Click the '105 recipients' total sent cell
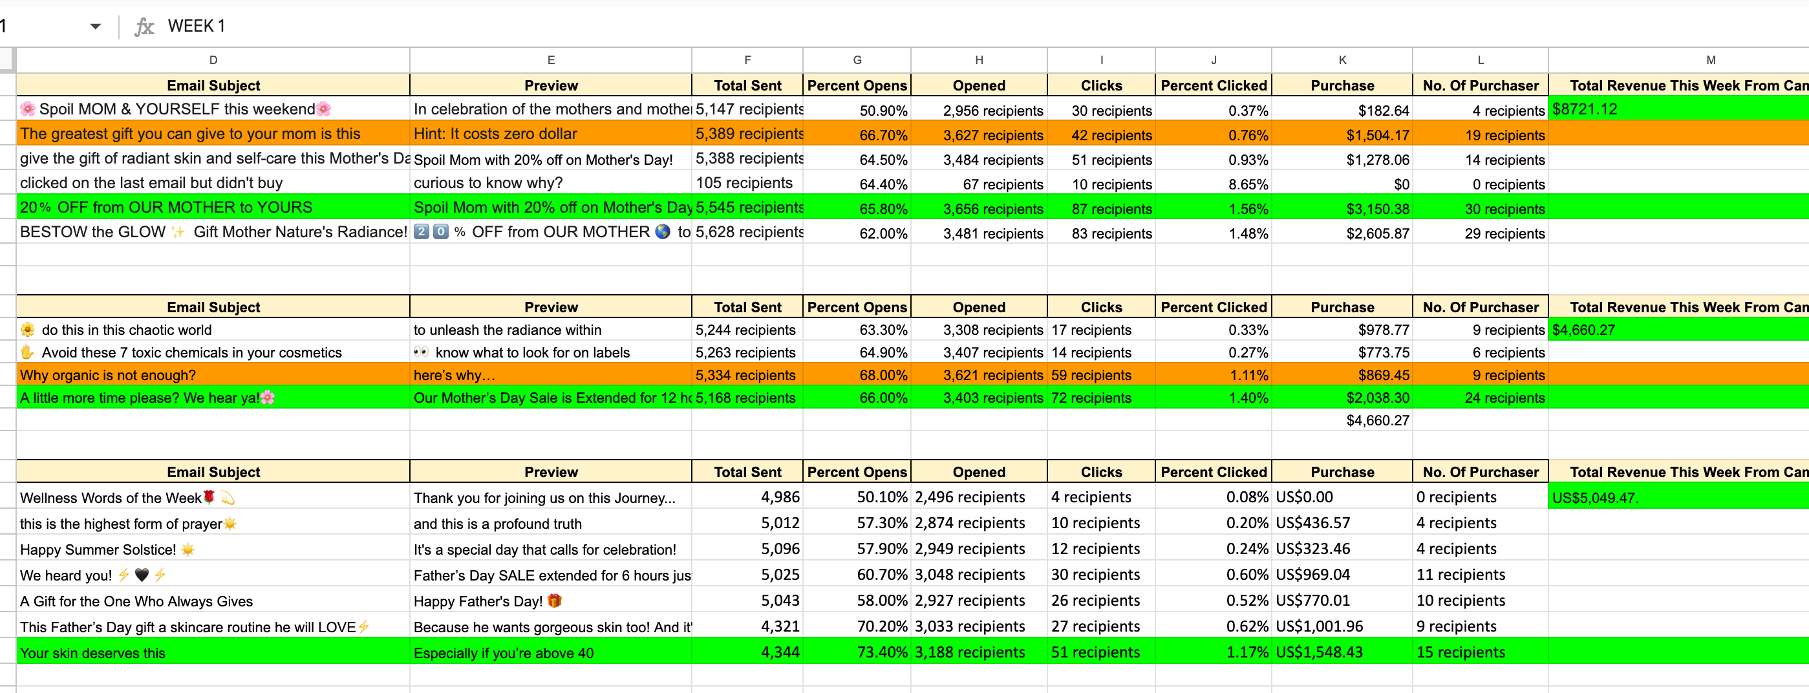 pyautogui.click(x=747, y=183)
